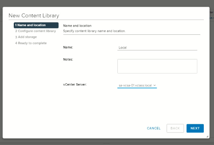Select step 3 Add storage
The height and width of the screenshot is (145, 214).
[26, 37]
